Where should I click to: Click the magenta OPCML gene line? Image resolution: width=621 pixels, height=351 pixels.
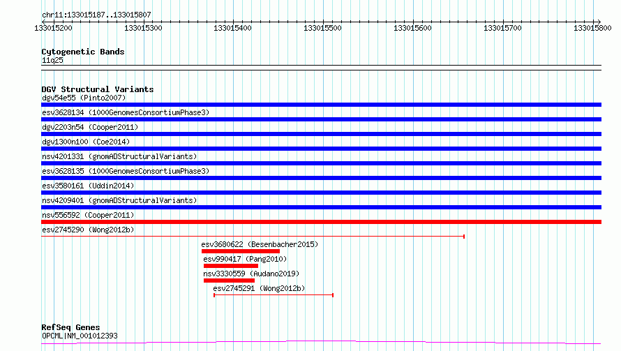click(321, 343)
